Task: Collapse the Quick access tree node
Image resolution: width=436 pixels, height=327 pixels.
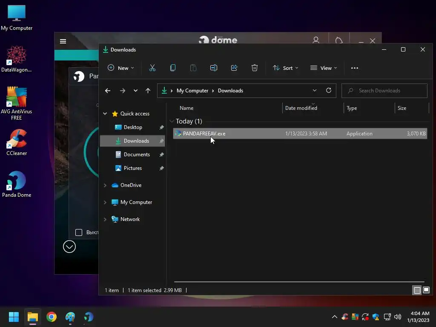Action: [105, 113]
